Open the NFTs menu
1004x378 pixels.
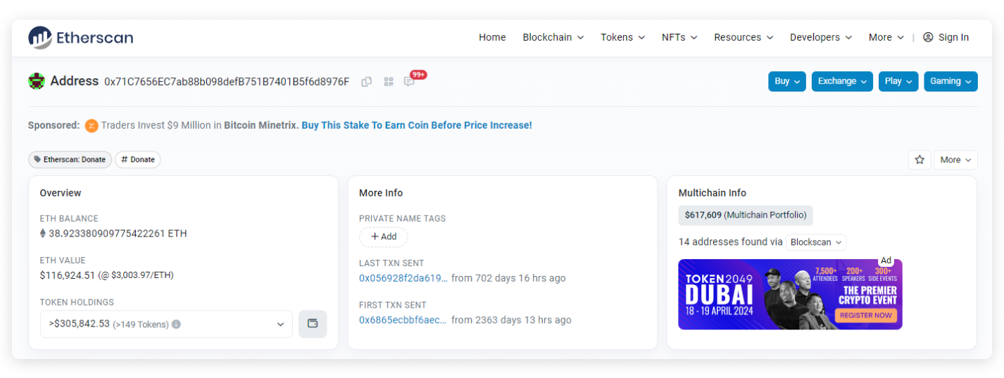click(679, 37)
